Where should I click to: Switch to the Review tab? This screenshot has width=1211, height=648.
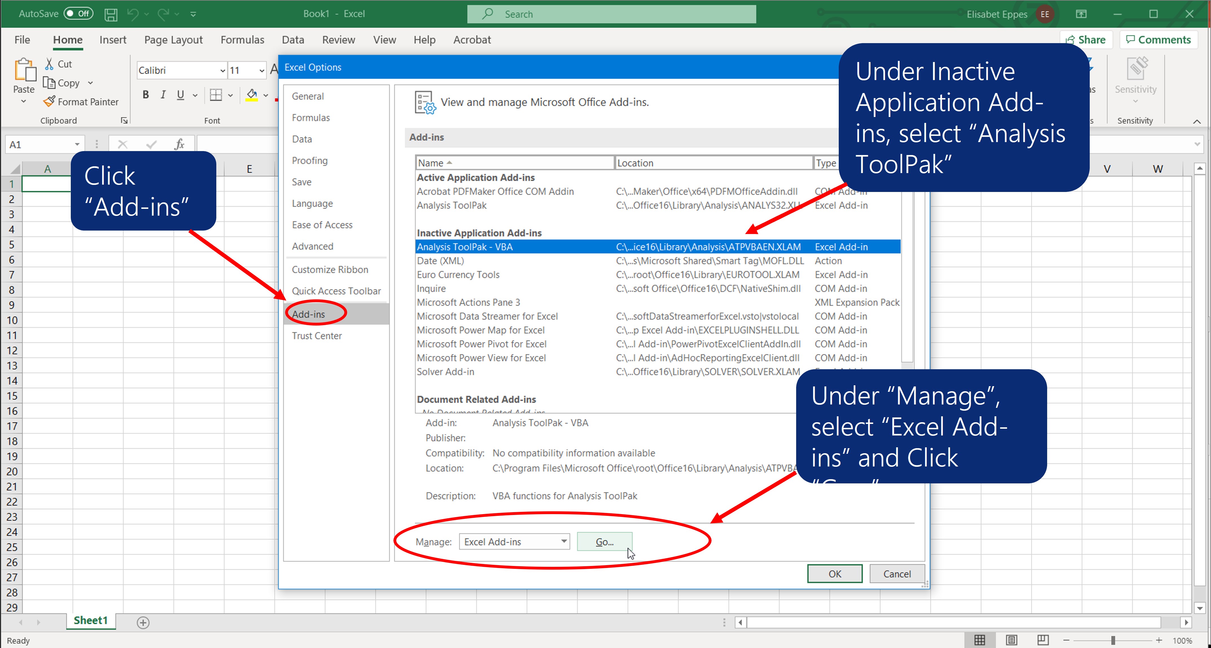338,40
